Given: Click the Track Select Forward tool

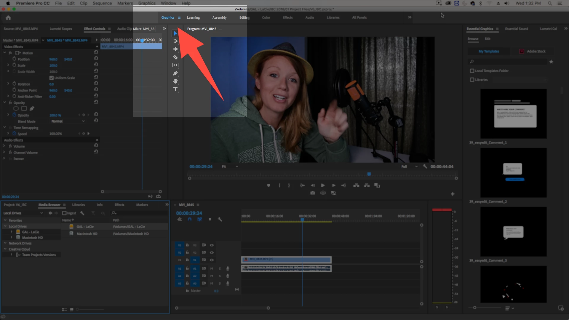Looking at the screenshot, I should [175, 41].
